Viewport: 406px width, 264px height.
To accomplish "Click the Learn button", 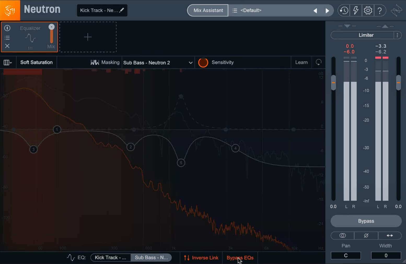I will coord(301,62).
